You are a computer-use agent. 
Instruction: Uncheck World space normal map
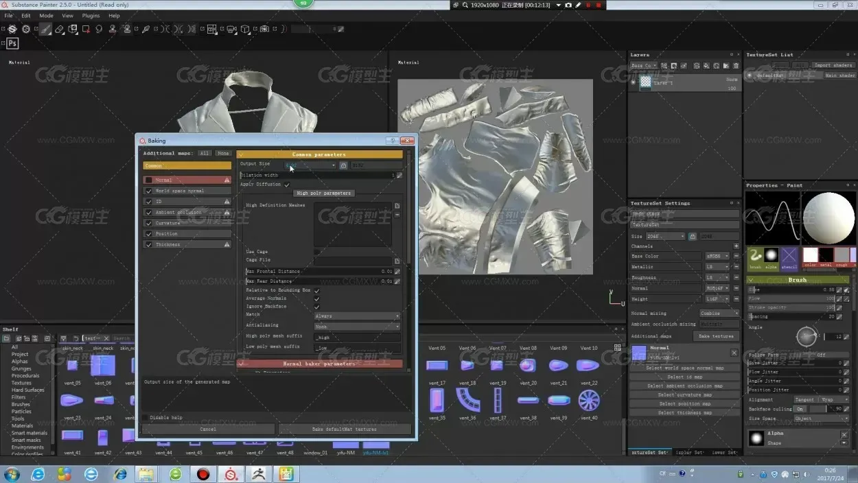pos(148,191)
